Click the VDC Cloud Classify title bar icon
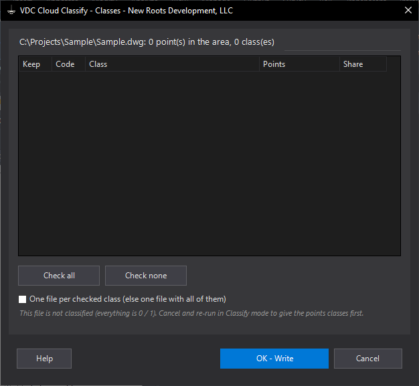419x386 pixels. coord(11,11)
